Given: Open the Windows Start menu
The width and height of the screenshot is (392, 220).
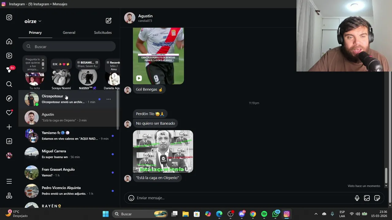Looking at the screenshot, I should [106, 214].
